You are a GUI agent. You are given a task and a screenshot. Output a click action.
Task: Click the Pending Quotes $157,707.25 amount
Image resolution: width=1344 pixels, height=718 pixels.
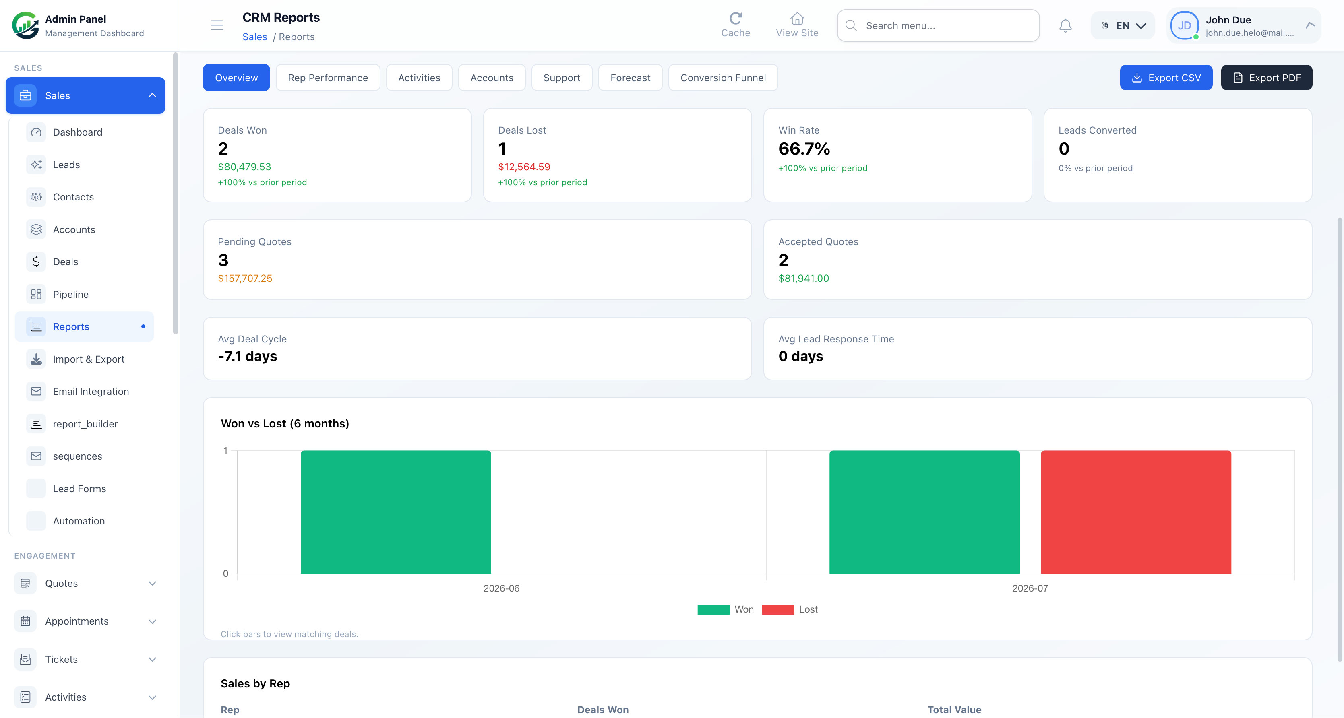pos(245,279)
